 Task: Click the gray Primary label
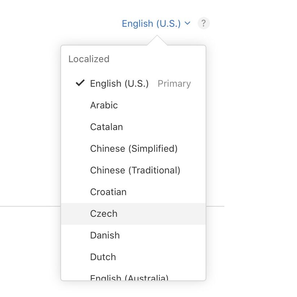coord(174,83)
